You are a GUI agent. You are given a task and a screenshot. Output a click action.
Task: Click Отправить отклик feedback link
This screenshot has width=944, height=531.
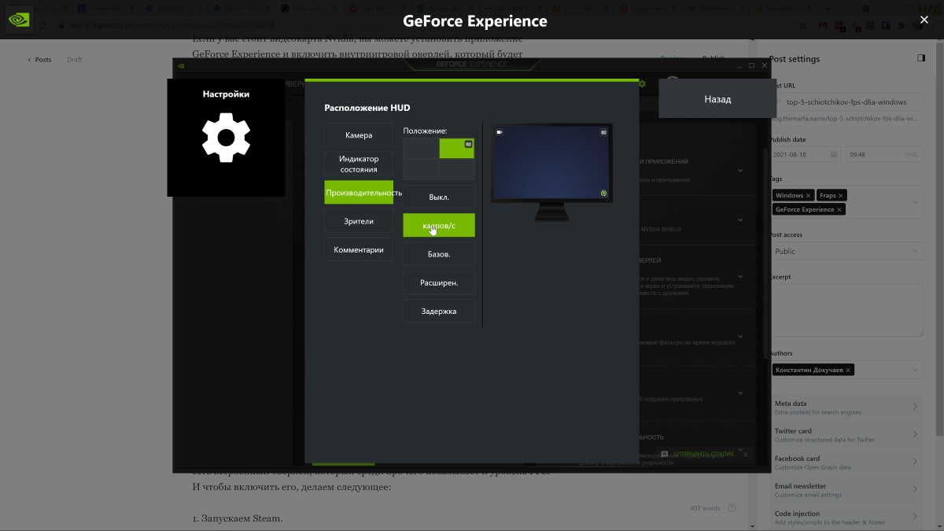click(x=704, y=454)
